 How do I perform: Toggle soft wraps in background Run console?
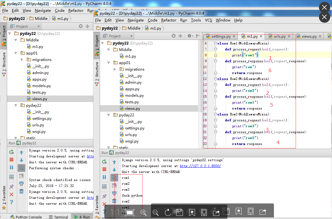click(21, 168)
